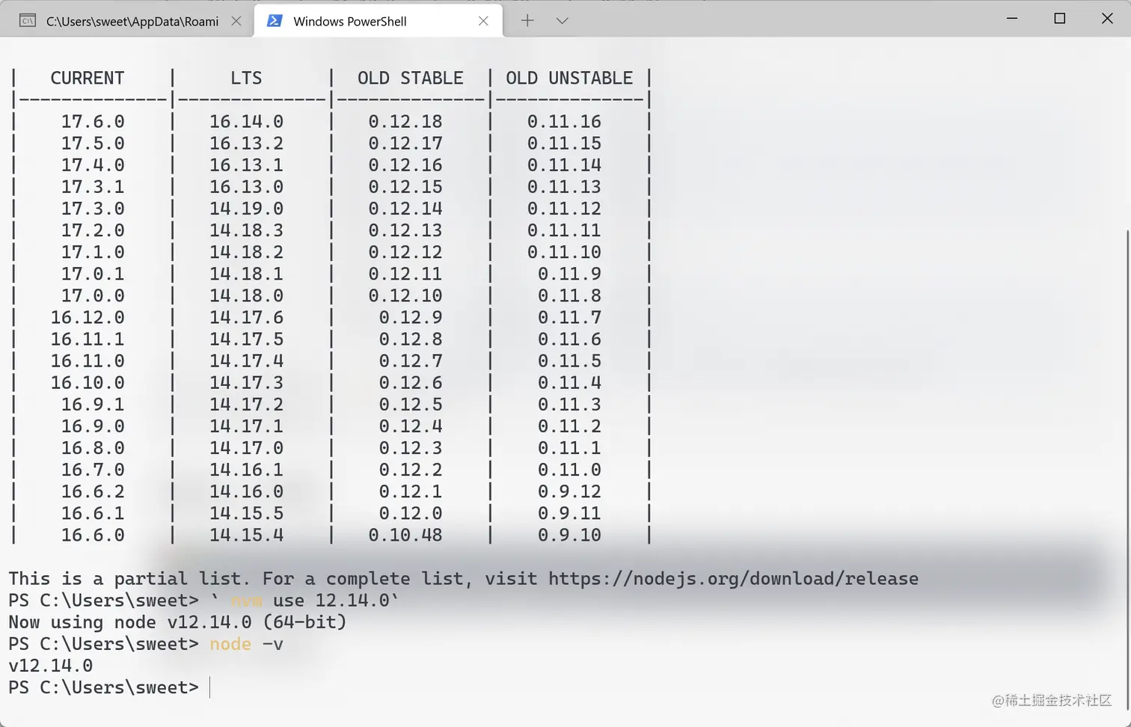Click version 16.14.0 in LTS column

click(246, 121)
